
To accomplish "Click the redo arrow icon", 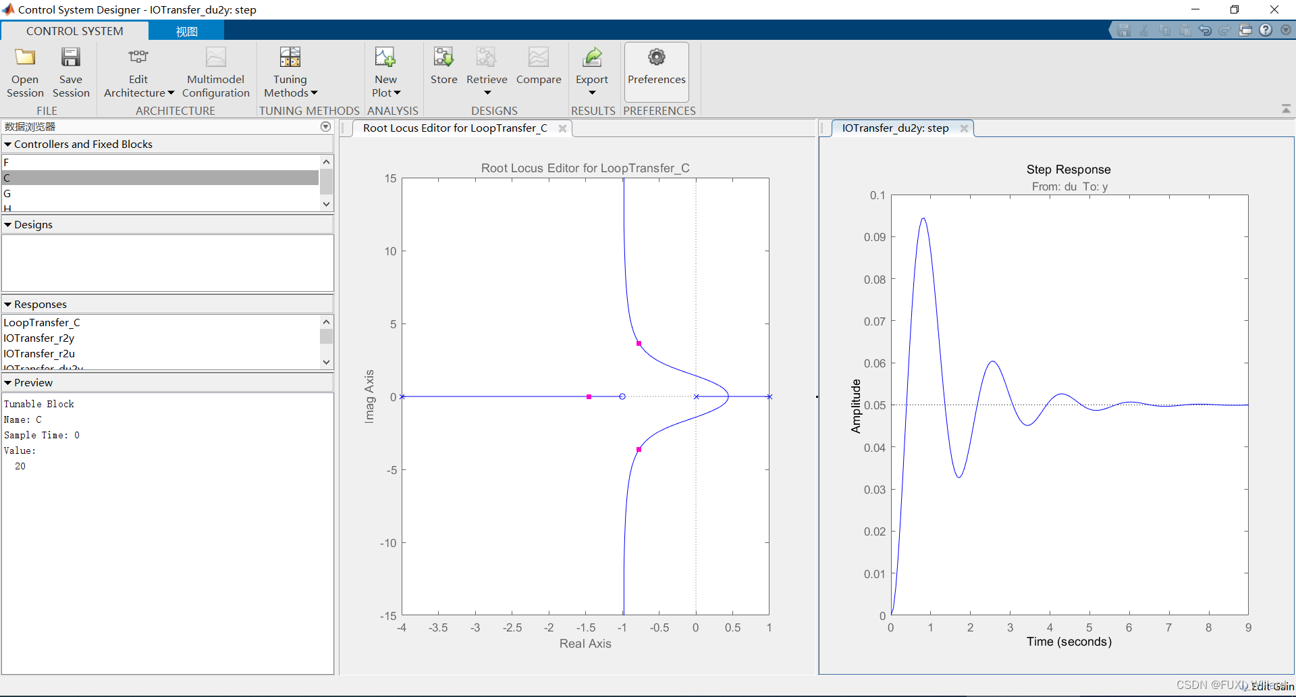I will tap(1225, 30).
